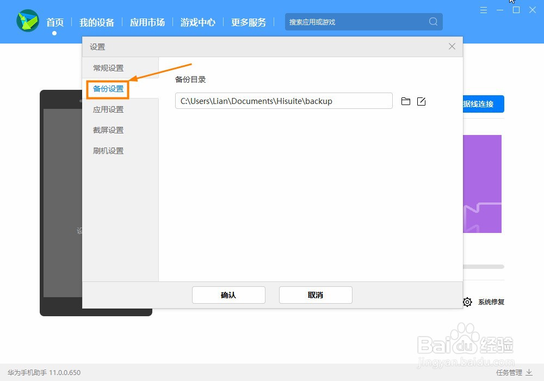Click the HiSuite logo icon
The height and width of the screenshot is (381, 544).
28,21
